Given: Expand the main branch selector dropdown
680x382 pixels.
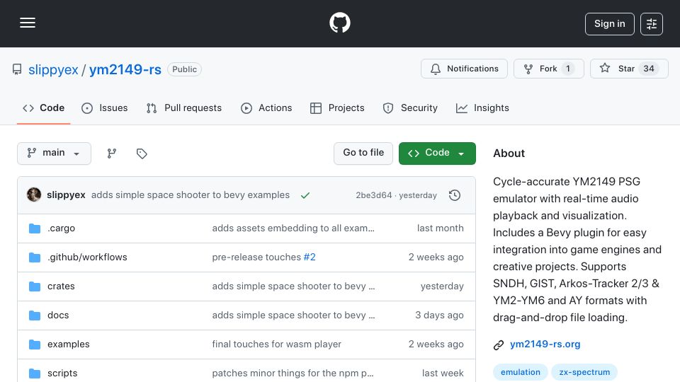Looking at the screenshot, I should coord(55,154).
